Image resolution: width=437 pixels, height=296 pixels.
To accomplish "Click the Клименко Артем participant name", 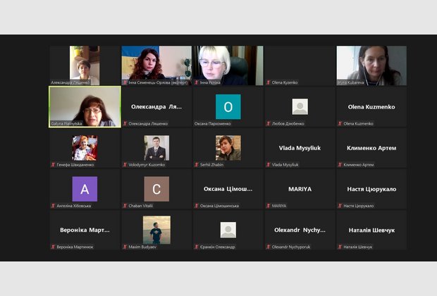I will pyautogui.click(x=371, y=148).
